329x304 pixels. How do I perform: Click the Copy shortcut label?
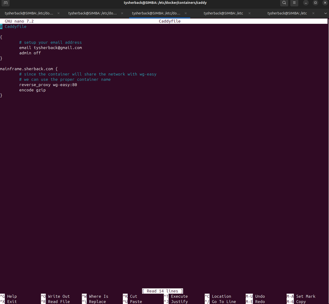(x=301, y=302)
